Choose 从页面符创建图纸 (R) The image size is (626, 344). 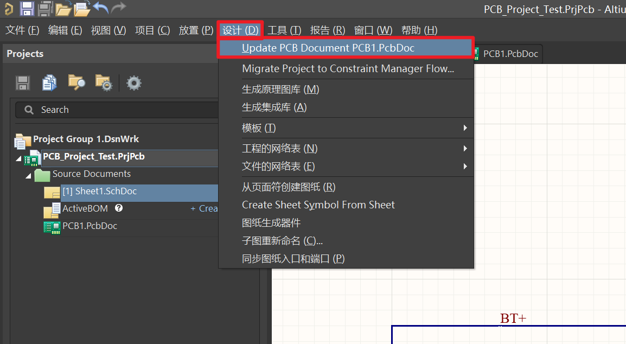[346, 187]
